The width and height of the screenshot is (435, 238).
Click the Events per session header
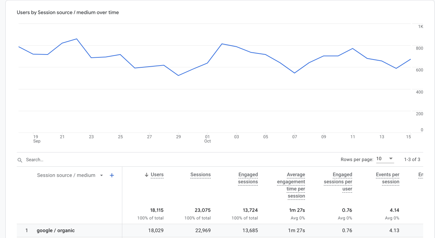coord(387,178)
